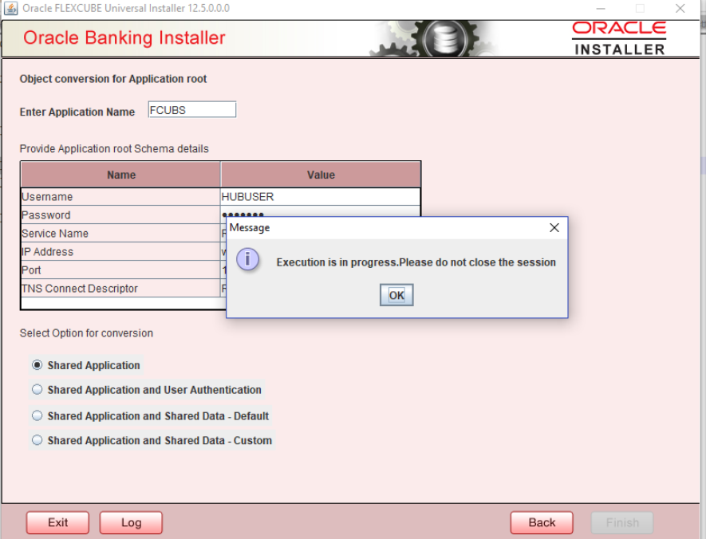The width and height of the screenshot is (706, 539).
Task: Click the ORACLE INSTALLER logo
Action: coord(618,34)
